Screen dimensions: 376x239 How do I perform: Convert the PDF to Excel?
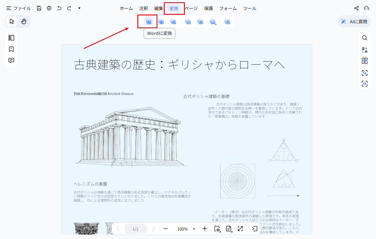[x=161, y=22]
